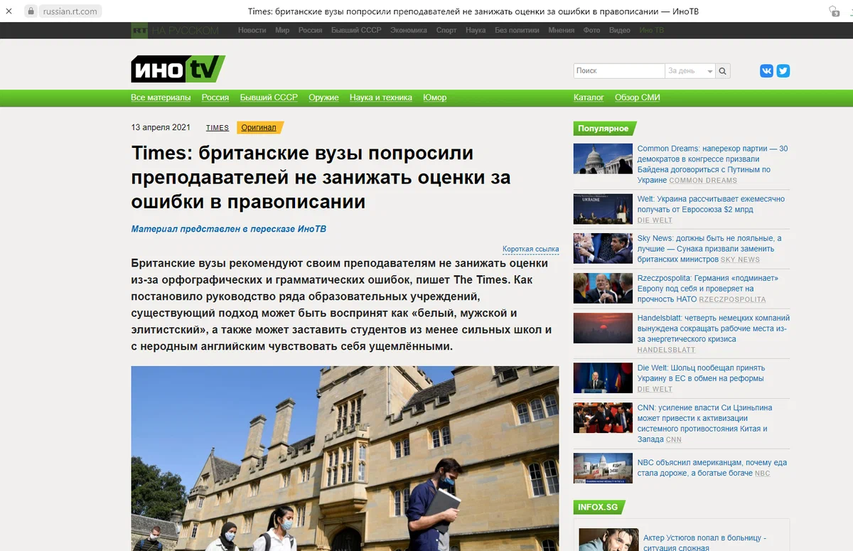Viewport: 853px width, 551px height.
Task: Click the INFOX.SG block heading
Action: point(598,508)
